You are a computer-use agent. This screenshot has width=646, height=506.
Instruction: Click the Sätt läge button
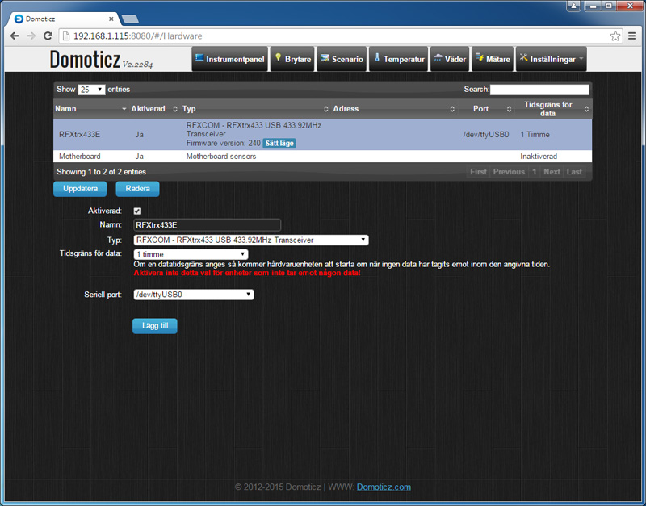pos(279,144)
